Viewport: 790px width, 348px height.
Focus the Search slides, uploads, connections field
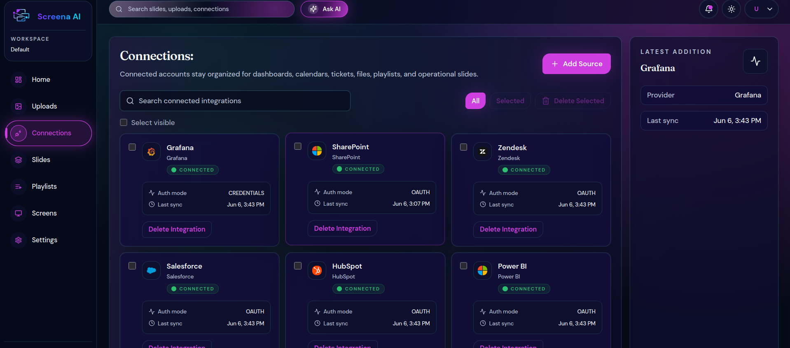(202, 9)
